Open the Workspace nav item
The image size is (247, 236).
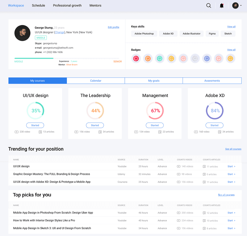tap(16, 5)
